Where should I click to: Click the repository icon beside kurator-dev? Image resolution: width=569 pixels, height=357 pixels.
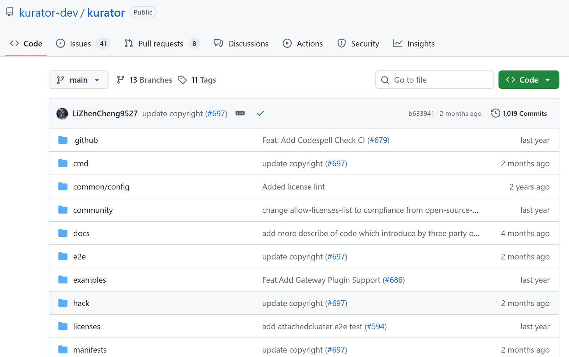pyautogui.click(x=10, y=12)
